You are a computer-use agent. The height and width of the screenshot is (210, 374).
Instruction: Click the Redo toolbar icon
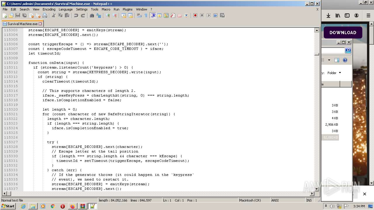point(83,15)
